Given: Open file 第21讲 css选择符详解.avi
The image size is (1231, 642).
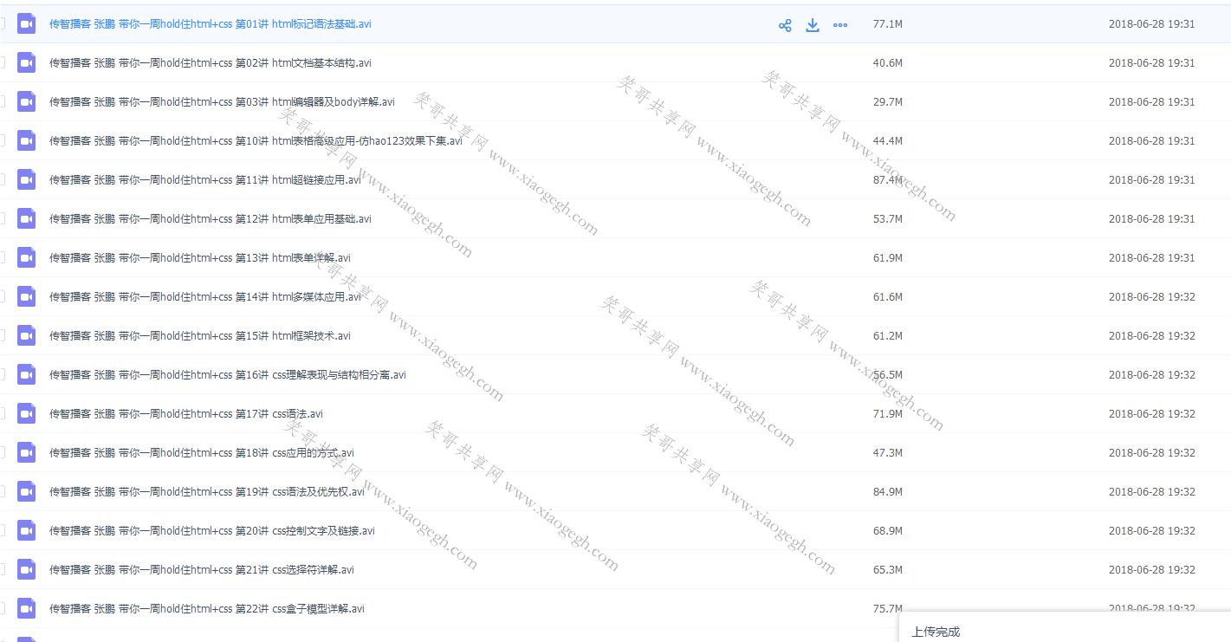Looking at the screenshot, I should click(202, 570).
